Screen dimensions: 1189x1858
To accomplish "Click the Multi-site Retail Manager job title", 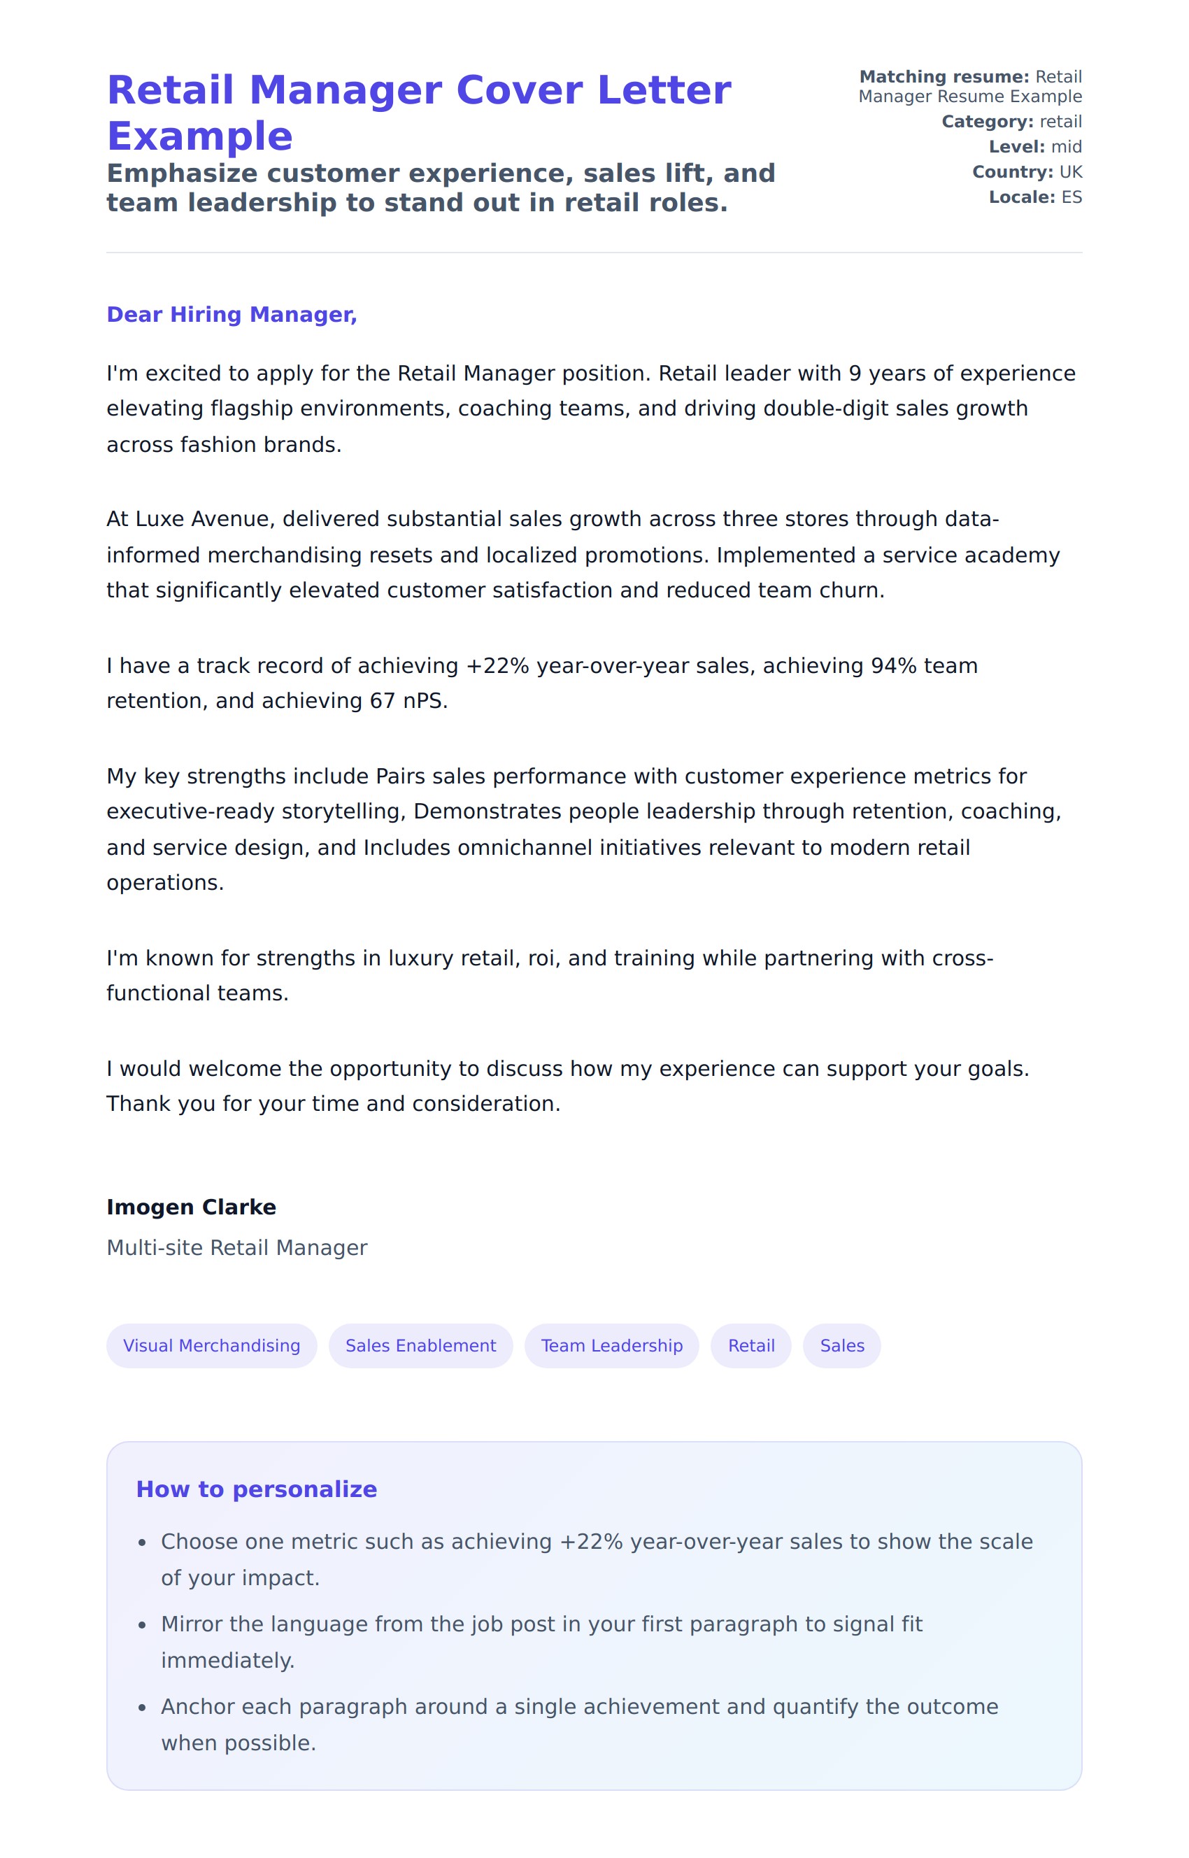I will pyautogui.click(x=237, y=1248).
